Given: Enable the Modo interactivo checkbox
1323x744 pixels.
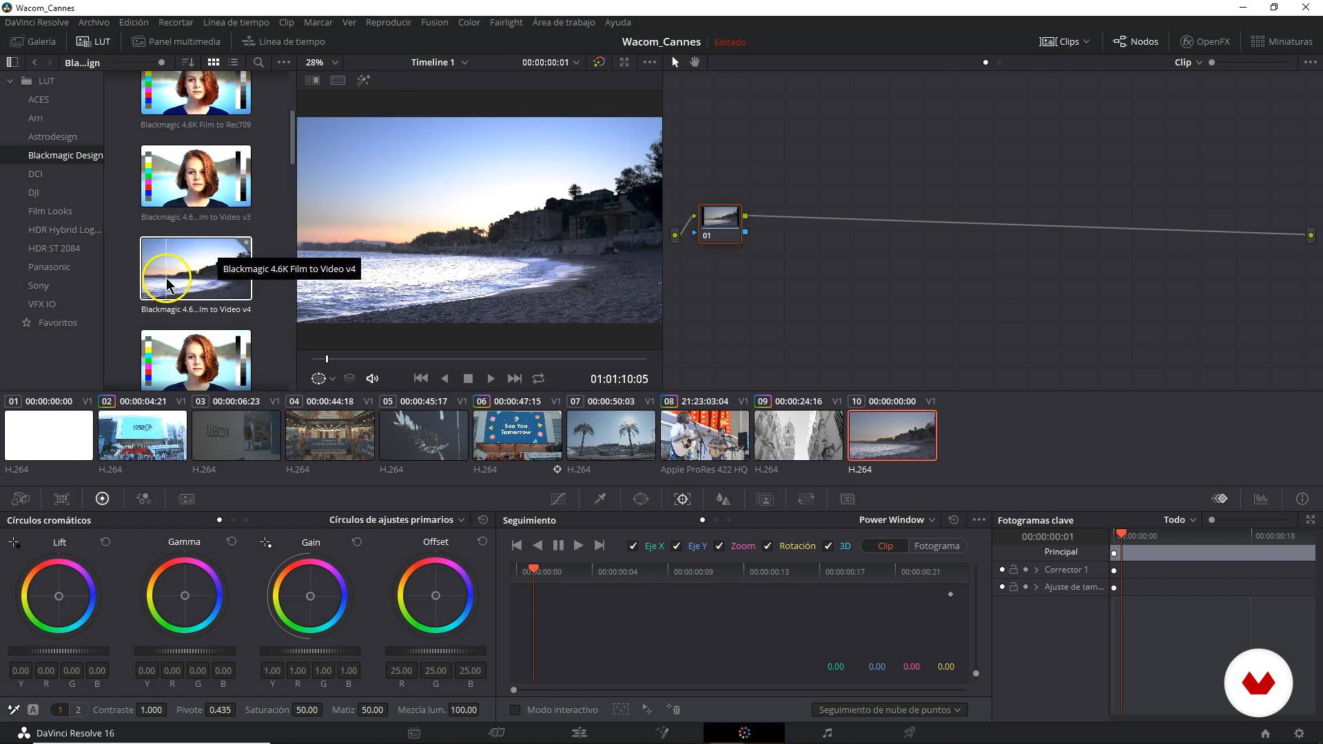Looking at the screenshot, I should (x=515, y=710).
